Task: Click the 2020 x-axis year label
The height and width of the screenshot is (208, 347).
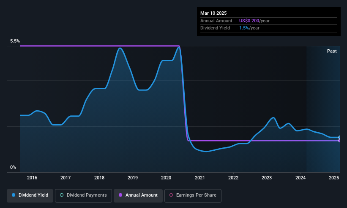Action: click(166, 178)
